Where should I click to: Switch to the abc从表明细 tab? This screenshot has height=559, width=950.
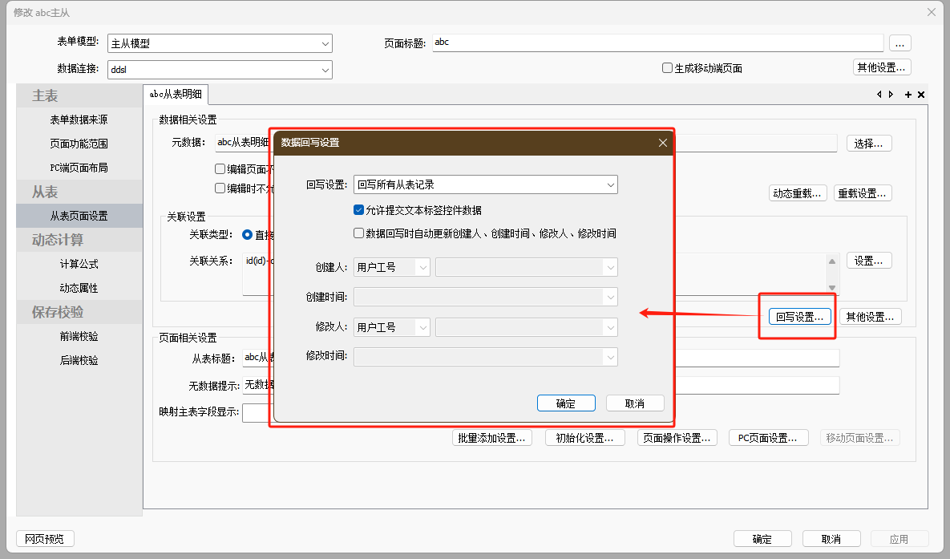177,95
